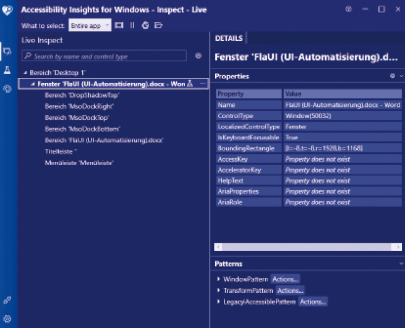The height and width of the screenshot is (328, 405).
Task: Click the title bar feedback smiley icon
Action: 349,9
